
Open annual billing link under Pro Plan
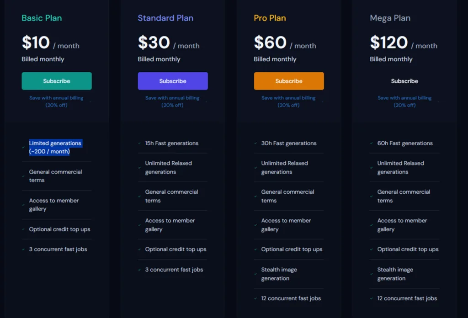point(289,101)
